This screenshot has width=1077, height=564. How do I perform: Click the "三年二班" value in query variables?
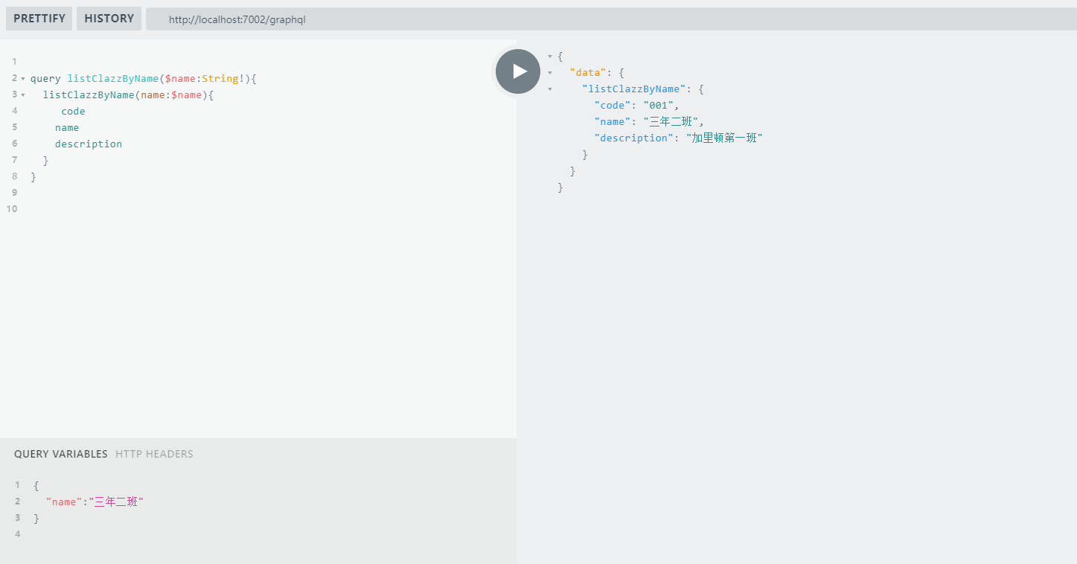(x=116, y=502)
